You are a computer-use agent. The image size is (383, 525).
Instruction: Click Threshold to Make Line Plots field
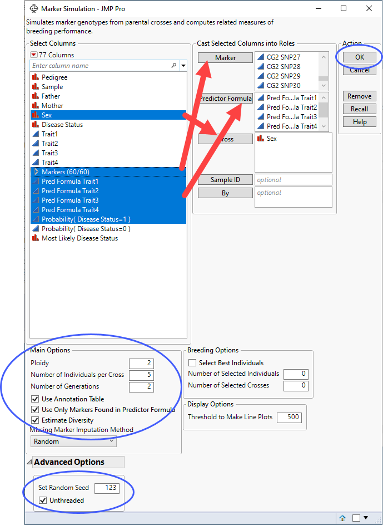pos(290,417)
